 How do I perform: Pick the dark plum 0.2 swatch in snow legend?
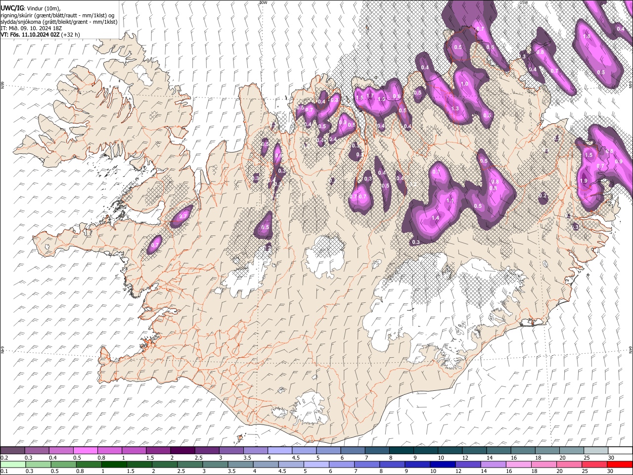click(x=12, y=451)
